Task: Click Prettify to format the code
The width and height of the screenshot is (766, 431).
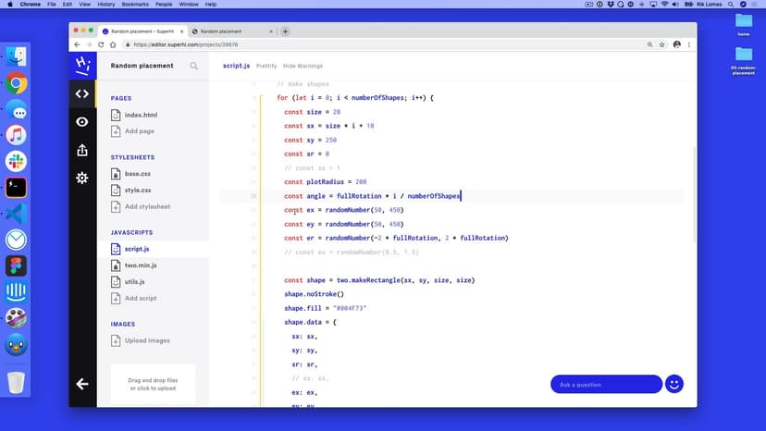Action: pos(266,66)
